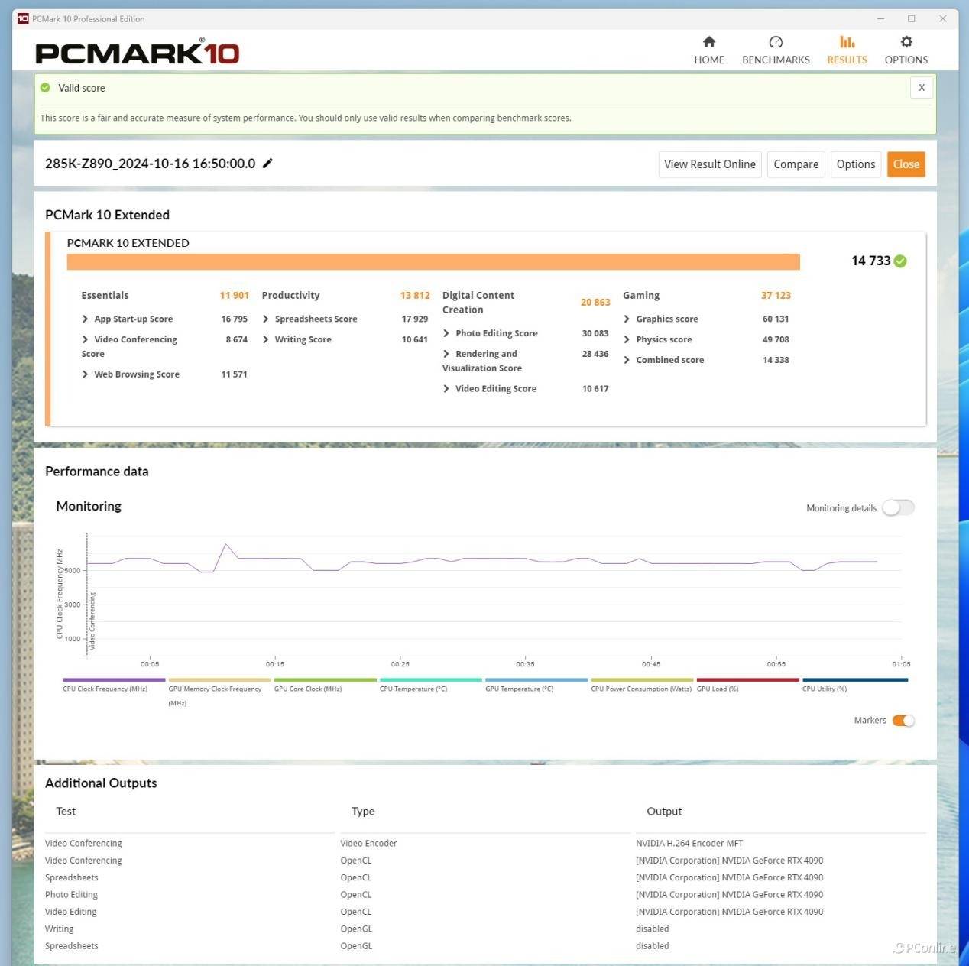Click the pencil icon to rename result
Screen dimensions: 969x966
pyautogui.click(x=267, y=164)
